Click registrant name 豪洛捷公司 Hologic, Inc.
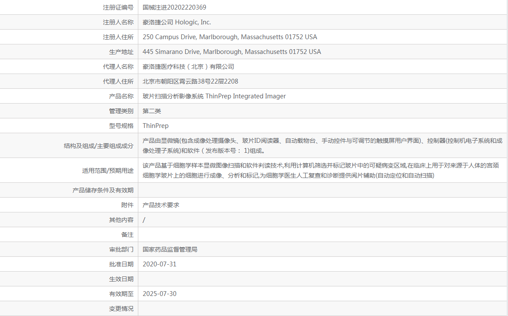Image resolution: width=508 pixels, height=316 pixels. point(177,22)
